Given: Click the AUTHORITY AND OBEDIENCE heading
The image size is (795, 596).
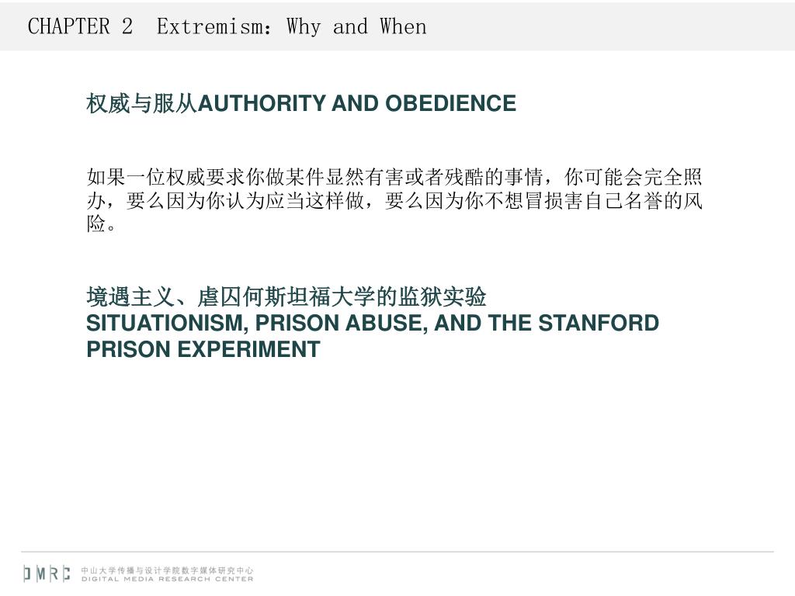Looking at the screenshot, I should pyautogui.click(x=357, y=103).
